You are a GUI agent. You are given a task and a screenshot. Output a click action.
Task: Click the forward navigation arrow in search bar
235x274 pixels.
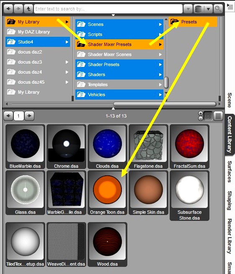pos(18,8)
